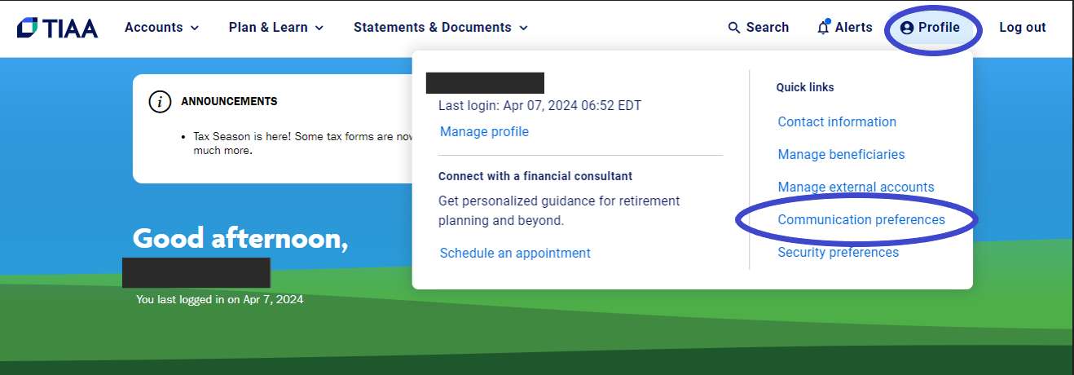The width and height of the screenshot is (1074, 375).
Task: Open Manage external accounts link
Action: point(856,187)
